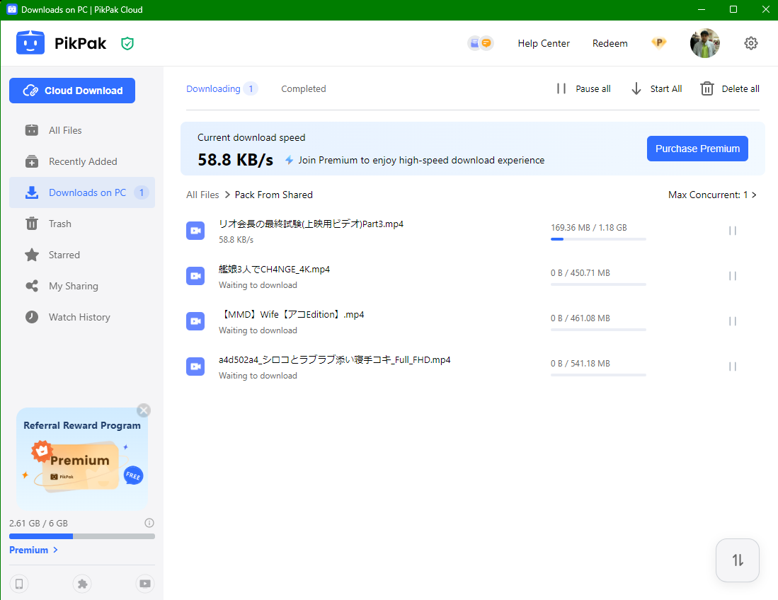Open the browser extension puzzle icon
The width and height of the screenshot is (778, 600).
[82, 584]
